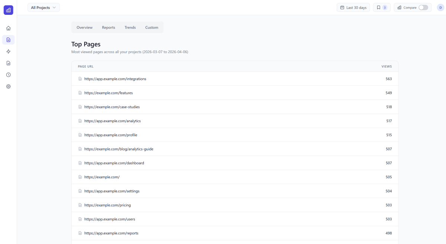Screen dimensions: 446x244
Task: Open the app.example.com/integrations link
Action: [115, 79]
